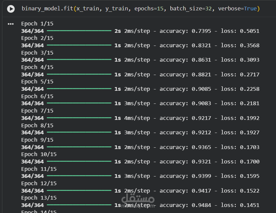Select the Epoch 1/15 output line
This screenshot has width=276, height=213.
[37, 24]
